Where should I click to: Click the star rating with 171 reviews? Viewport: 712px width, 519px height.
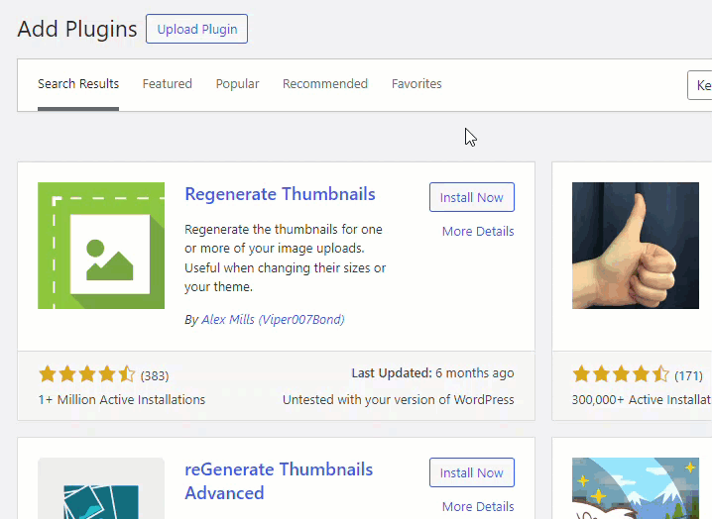click(621, 375)
